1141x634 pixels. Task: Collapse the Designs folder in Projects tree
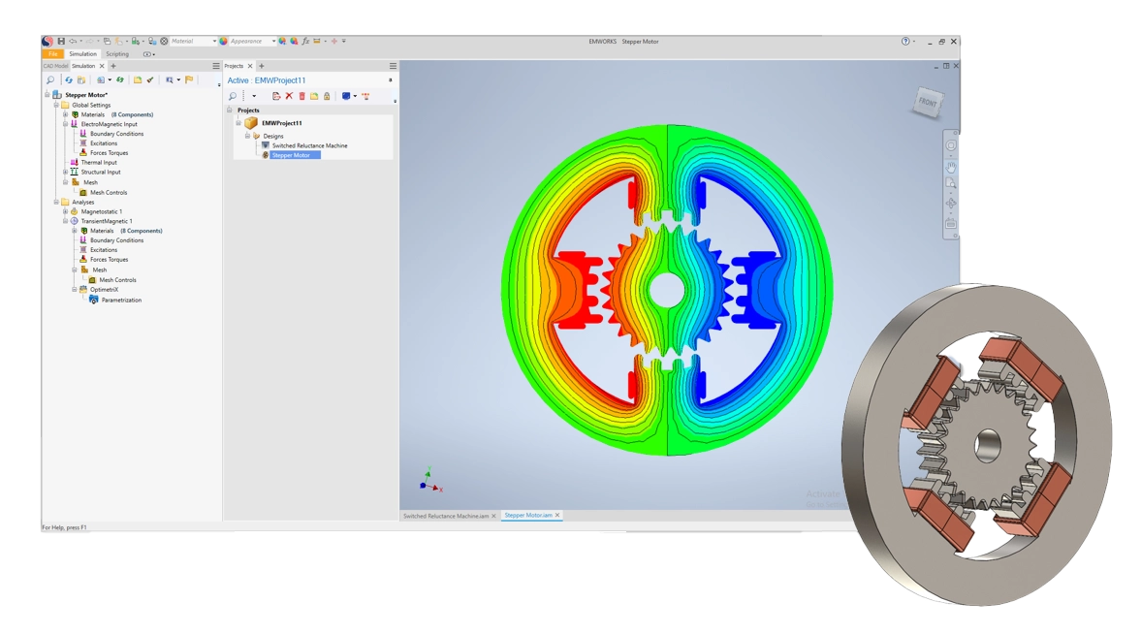247,136
